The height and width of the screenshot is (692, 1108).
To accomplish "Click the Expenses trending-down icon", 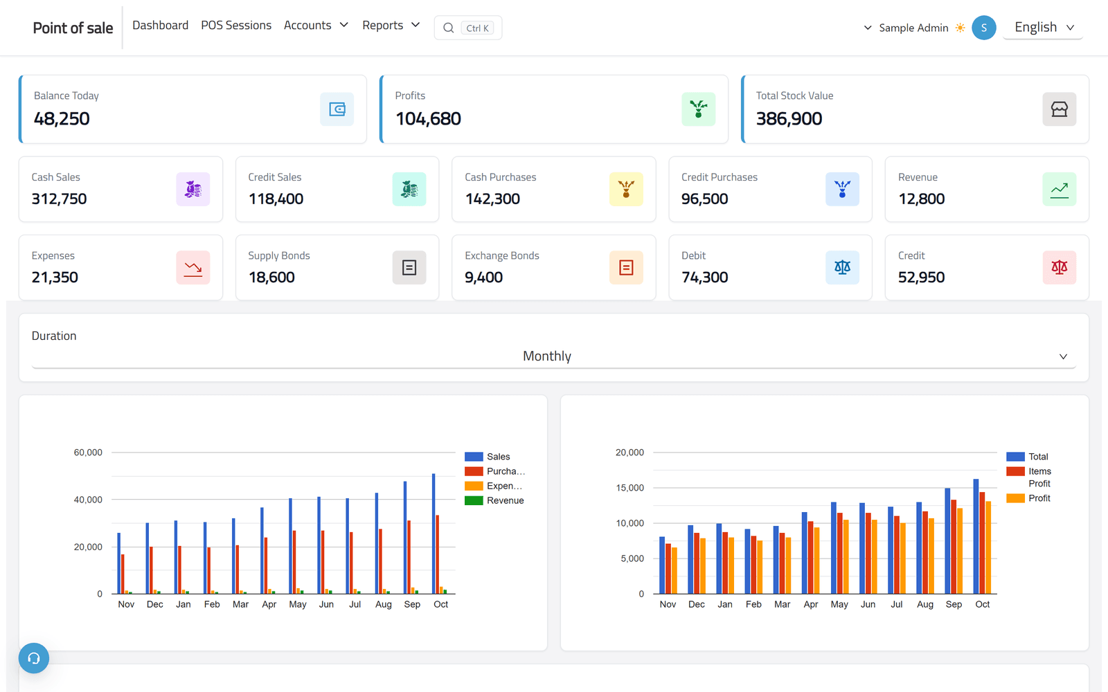I will [x=193, y=267].
